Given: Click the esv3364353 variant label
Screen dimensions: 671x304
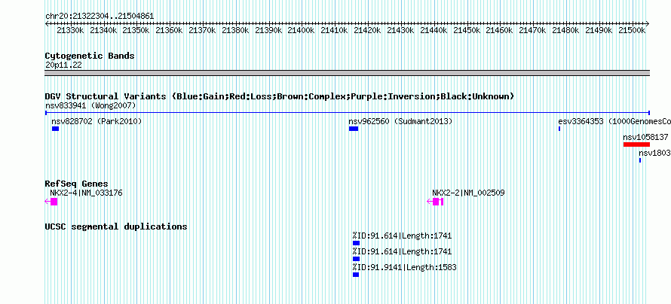Looking at the screenshot, I should coord(614,121).
